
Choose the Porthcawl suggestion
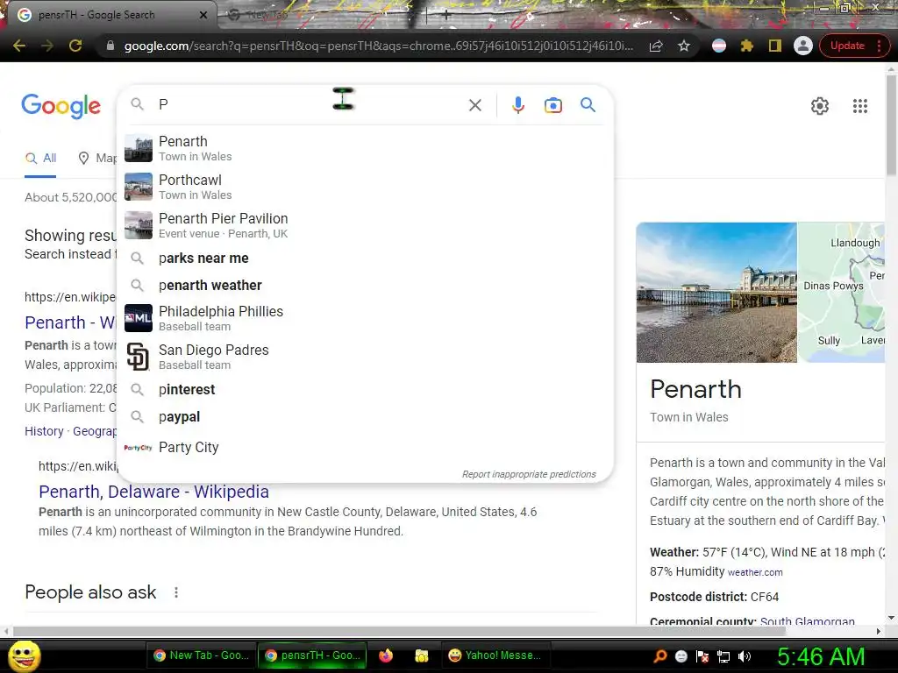[365, 187]
